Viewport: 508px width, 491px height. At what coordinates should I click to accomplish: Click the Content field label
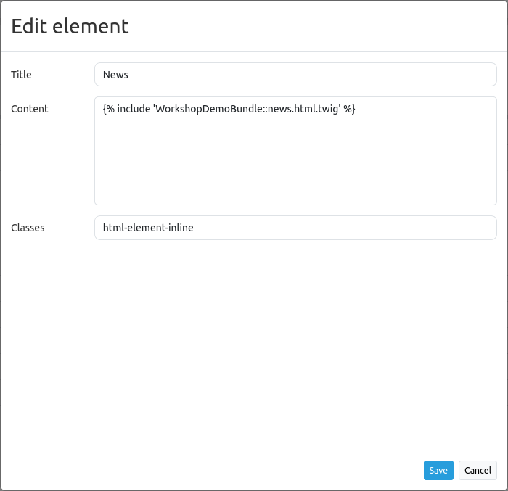click(x=30, y=109)
